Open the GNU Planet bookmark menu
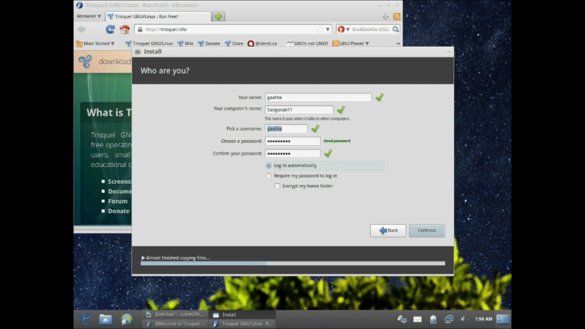 click(351, 43)
